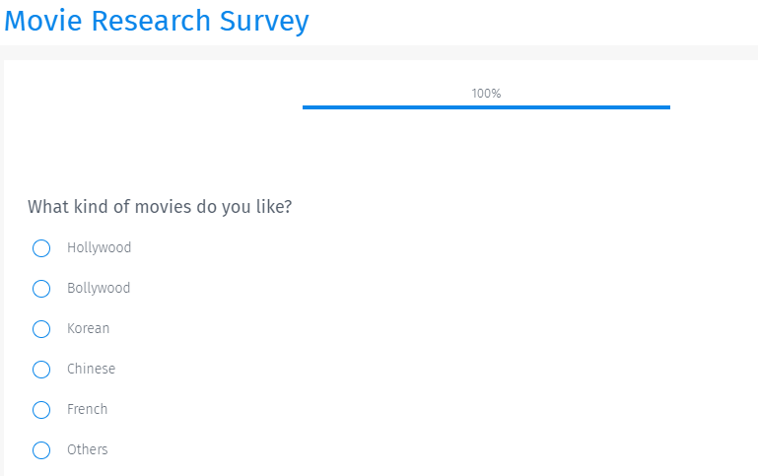Click the "Bollywood" option label text
758x476 pixels.
click(x=99, y=289)
